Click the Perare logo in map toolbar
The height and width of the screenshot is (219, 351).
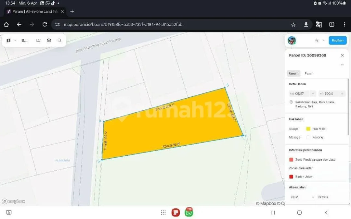(8, 41)
